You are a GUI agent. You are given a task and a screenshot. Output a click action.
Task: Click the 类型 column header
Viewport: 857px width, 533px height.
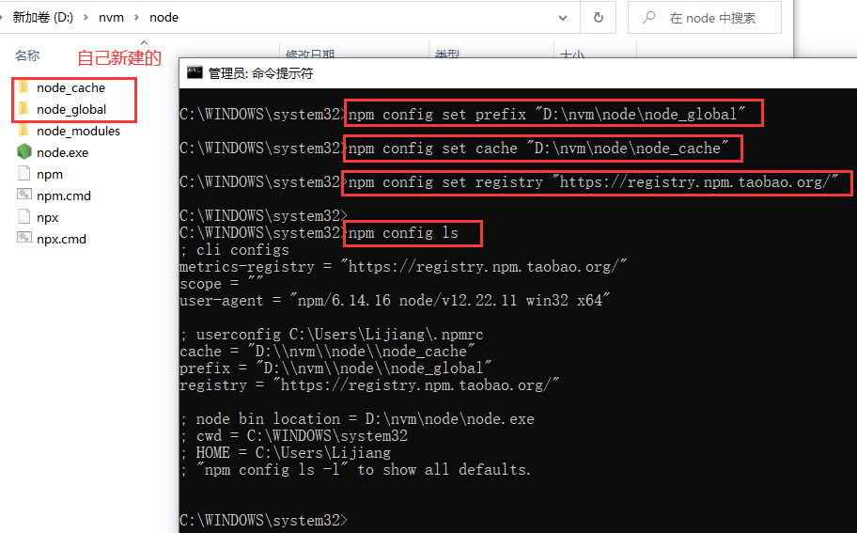click(446, 54)
